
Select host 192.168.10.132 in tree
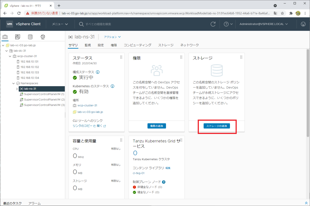(29, 67)
